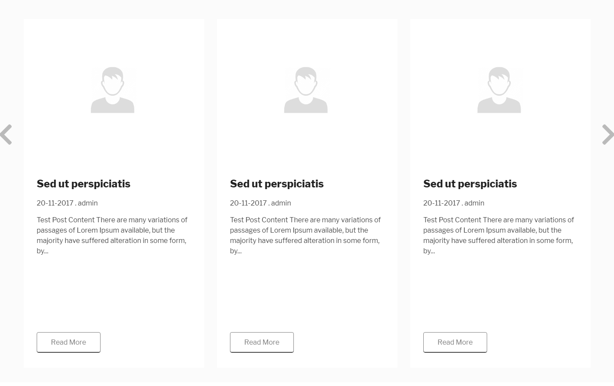
Task: Open the third card's "Sed ut perspiciatis" title
Action: pos(470,184)
